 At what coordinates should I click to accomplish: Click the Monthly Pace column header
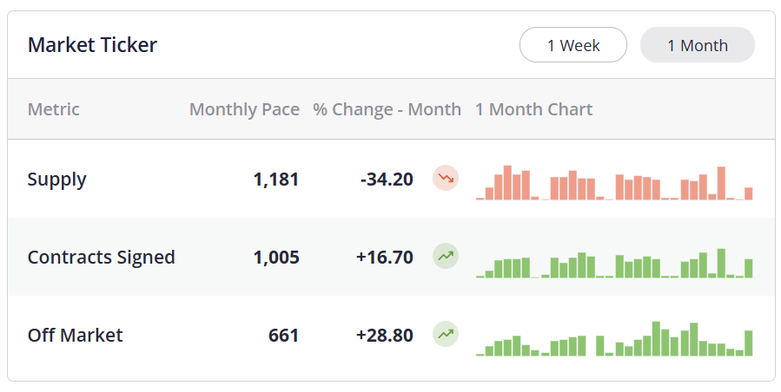pos(244,109)
